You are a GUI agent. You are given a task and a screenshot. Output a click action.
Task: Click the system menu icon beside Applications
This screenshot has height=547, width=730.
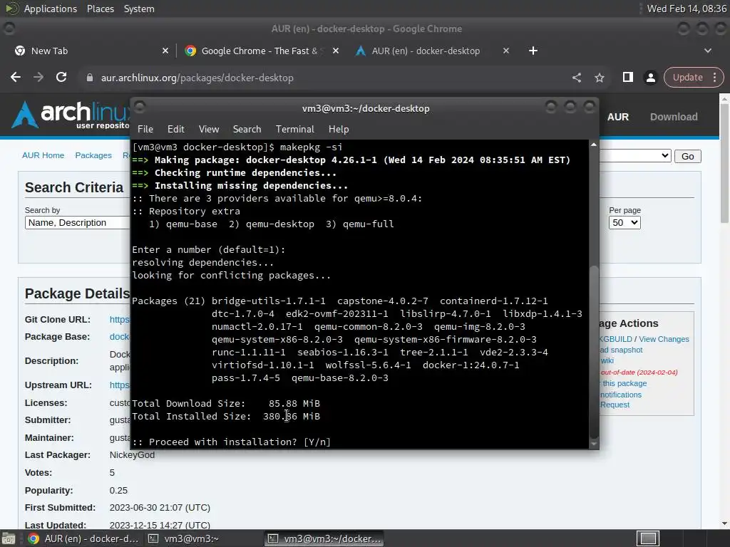[11, 9]
